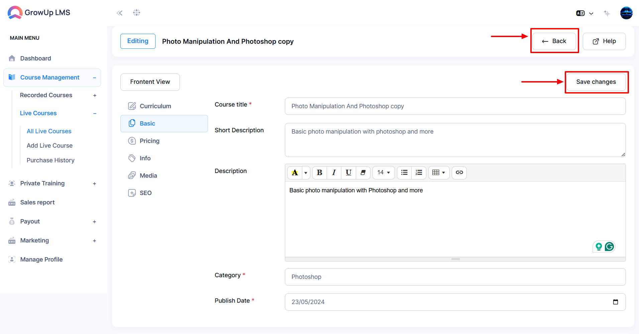Expand the Recorded Courses submenu
This screenshot has width=639, height=334.
pos(95,96)
